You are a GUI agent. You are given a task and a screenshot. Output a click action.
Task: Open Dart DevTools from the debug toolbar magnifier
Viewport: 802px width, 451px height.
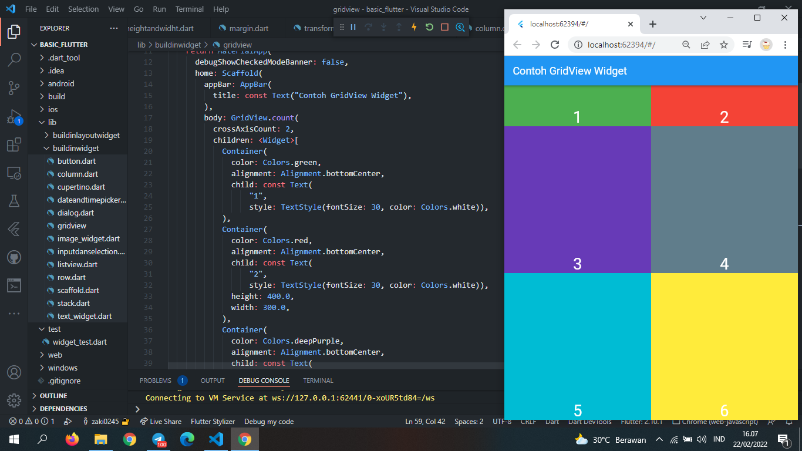[x=459, y=28]
